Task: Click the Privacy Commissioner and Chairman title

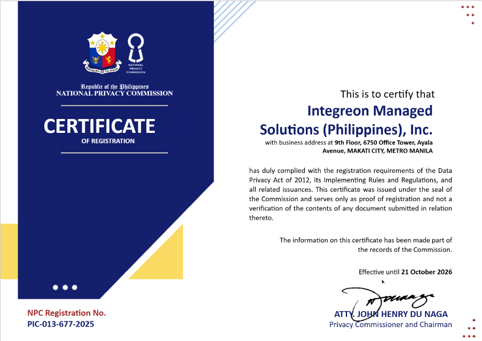Action: pyautogui.click(x=390, y=324)
